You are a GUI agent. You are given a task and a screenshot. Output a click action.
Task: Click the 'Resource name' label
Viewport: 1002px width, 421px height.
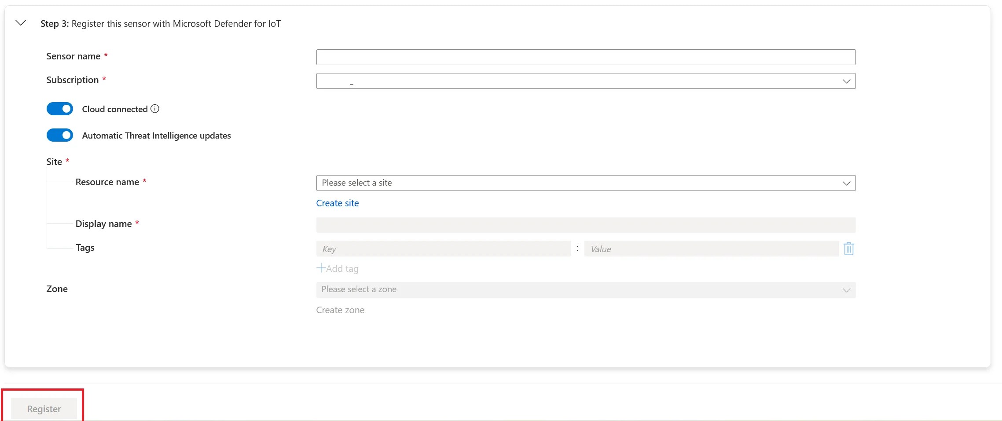tap(107, 182)
